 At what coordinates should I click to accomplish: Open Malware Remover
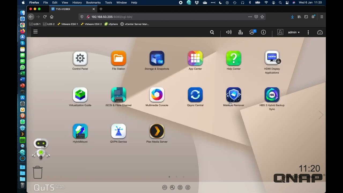[x=234, y=95]
